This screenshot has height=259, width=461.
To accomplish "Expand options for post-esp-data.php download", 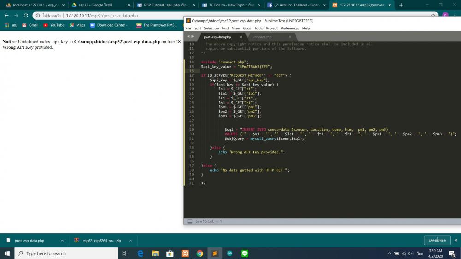I will 62,241.
